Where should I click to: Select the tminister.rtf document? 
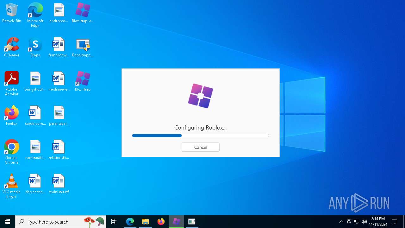coord(59,184)
